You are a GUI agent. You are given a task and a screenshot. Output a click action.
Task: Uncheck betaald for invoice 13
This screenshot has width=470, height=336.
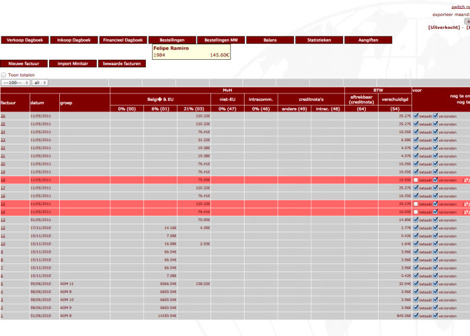[x=416, y=220]
